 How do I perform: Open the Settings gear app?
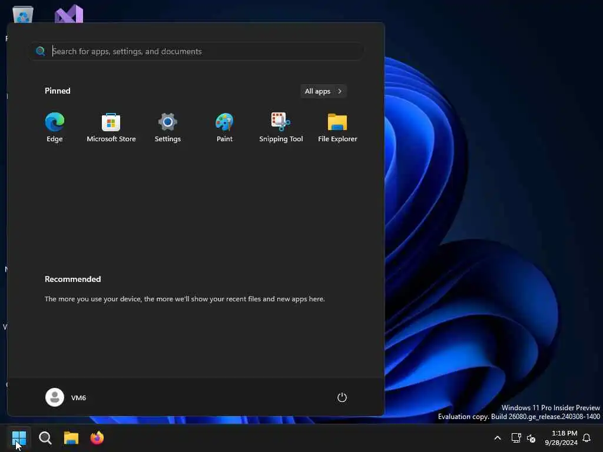click(168, 127)
